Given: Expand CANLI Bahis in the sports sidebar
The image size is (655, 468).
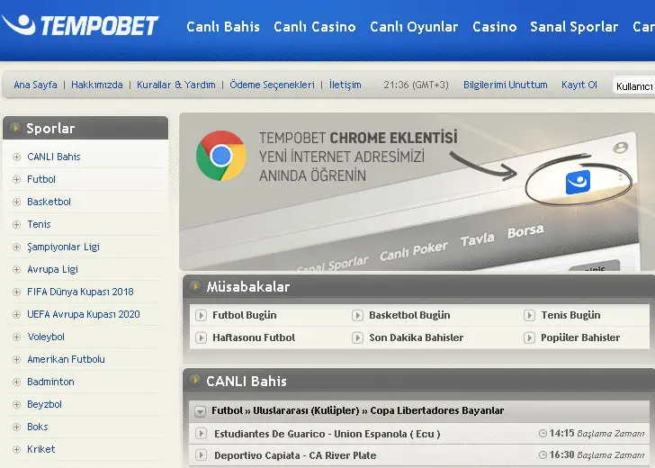Looking at the screenshot, I should pos(17,157).
